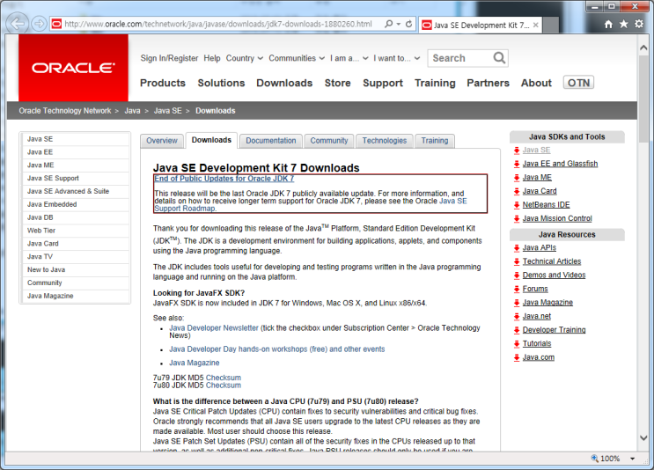This screenshot has height=470, width=654.
Task: Open the IE Home icon
Action: [x=608, y=24]
